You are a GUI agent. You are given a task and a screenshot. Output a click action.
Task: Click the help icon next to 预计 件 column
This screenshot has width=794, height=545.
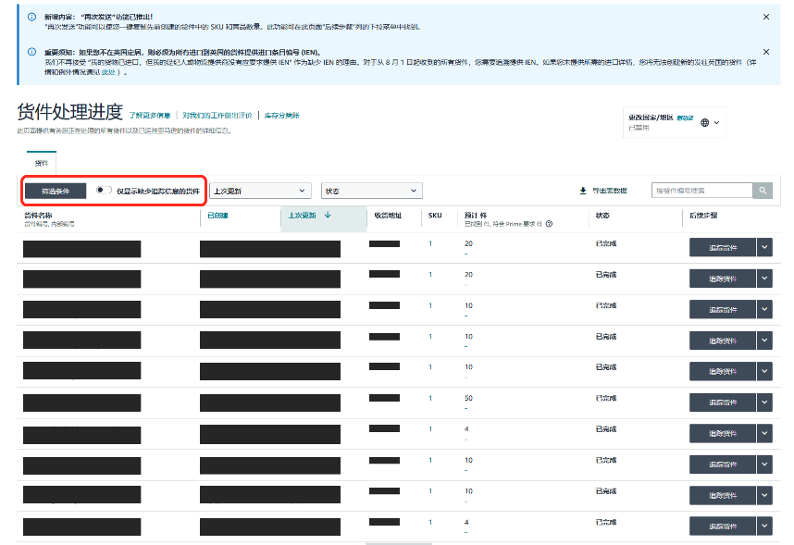tap(550, 224)
